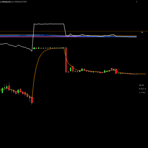Image resolution: width=148 pixels, height=148 pixels.
Task: Click the NASDAQ TACO chart title
Action: tap(21, 2)
